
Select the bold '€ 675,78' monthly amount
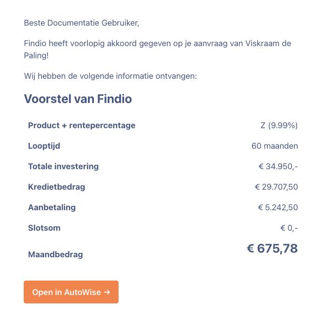pos(272,248)
